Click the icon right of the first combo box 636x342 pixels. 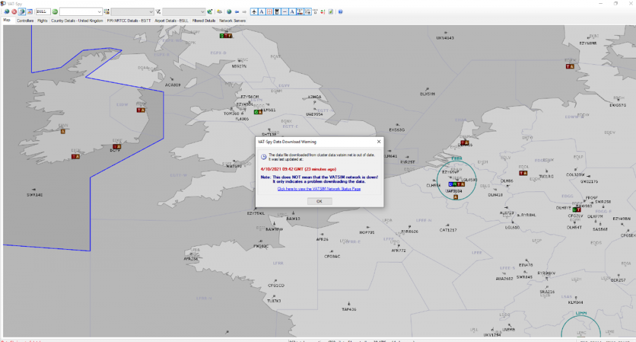tap(106, 11)
